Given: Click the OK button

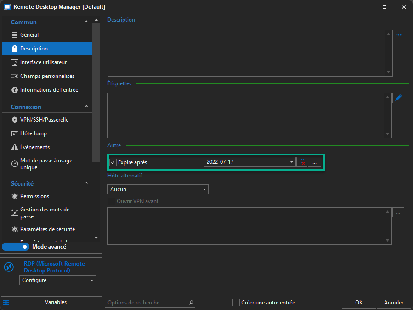Looking at the screenshot, I should pos(358,303).
